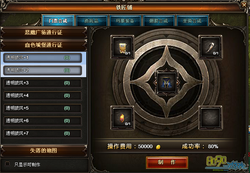Viewport: 250px width, 173px height.
Task: Switch to the 翅膀合成 tab
Action: tap(159, 21)
